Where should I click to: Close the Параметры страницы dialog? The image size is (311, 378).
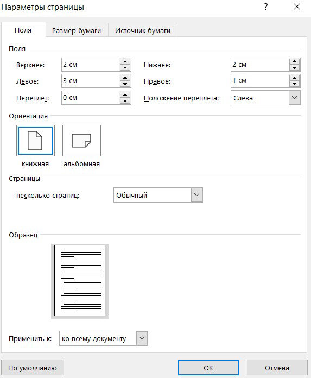(297, 7)
